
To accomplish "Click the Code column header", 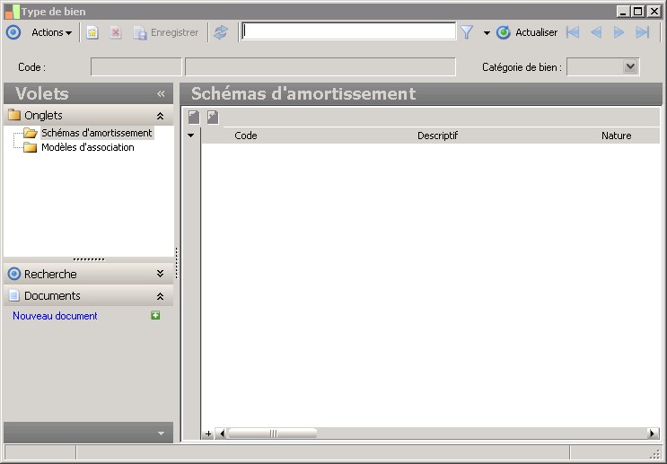I will pos(246,136).
